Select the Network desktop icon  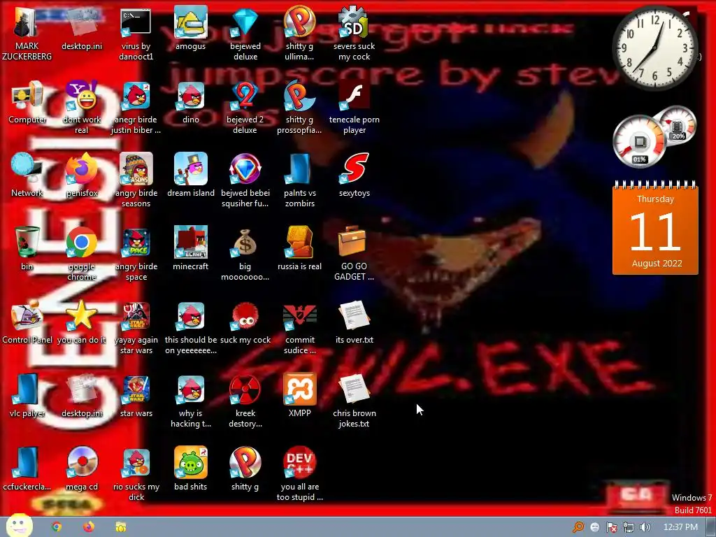pyautogui.click(x=27, y=176)
